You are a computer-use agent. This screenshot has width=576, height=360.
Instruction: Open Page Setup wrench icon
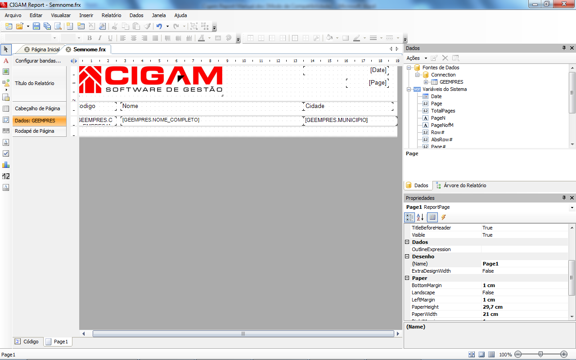pyautogui.click(x=103, y=26)
